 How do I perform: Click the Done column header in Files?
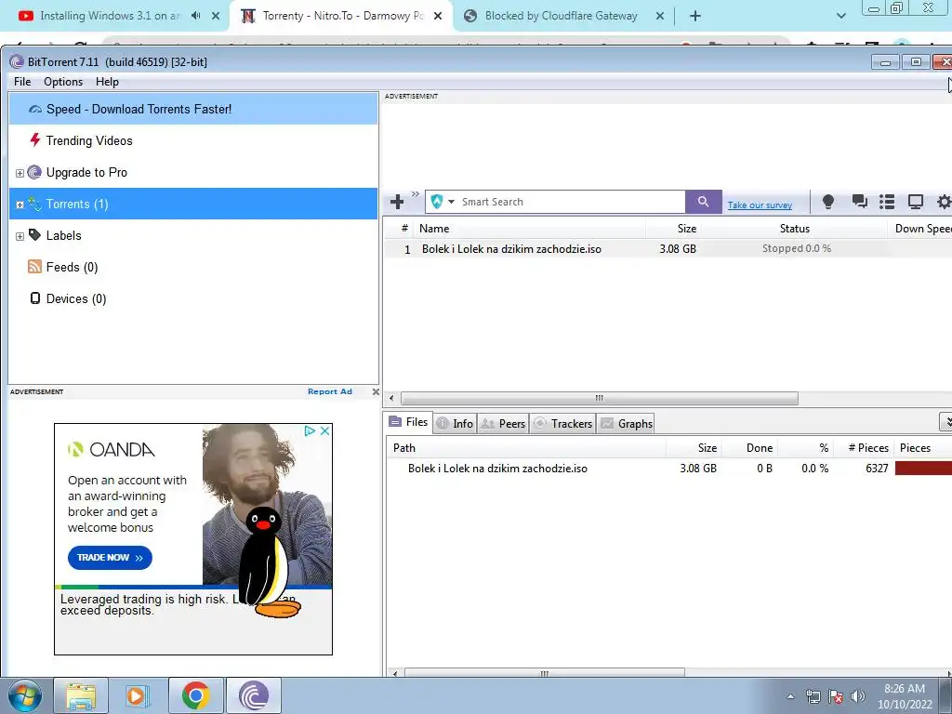(750, 448)
